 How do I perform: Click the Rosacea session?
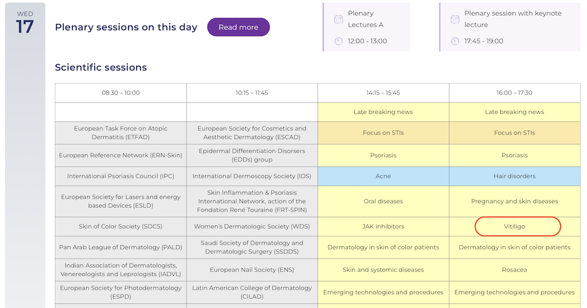click(x=514, y=270)
